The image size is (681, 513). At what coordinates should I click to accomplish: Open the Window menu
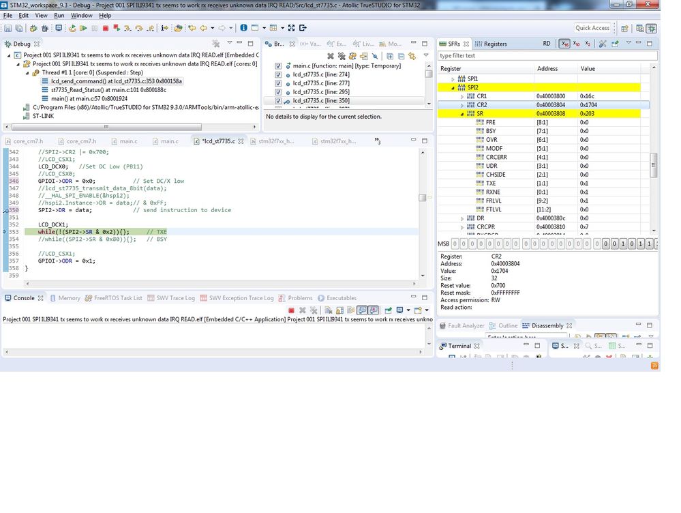coord(82,15)
